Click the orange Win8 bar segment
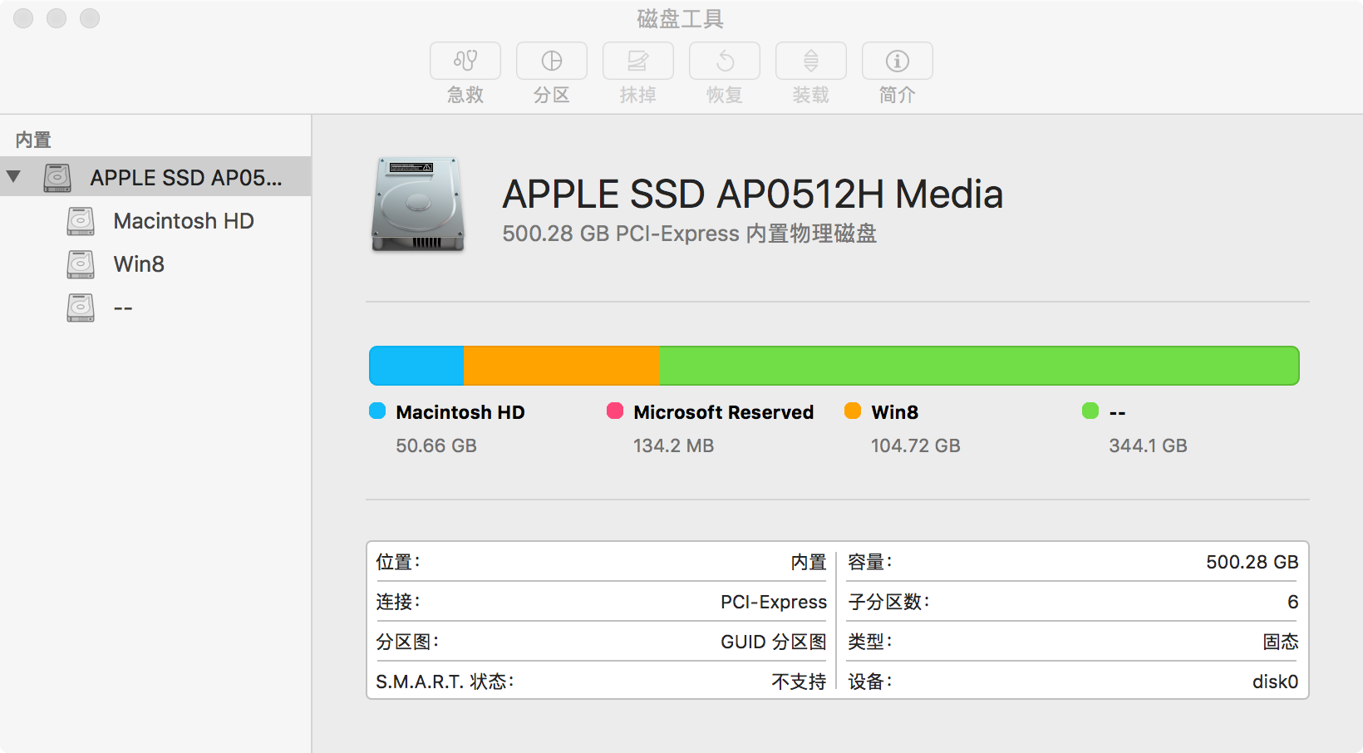 (x=561, y=366)
